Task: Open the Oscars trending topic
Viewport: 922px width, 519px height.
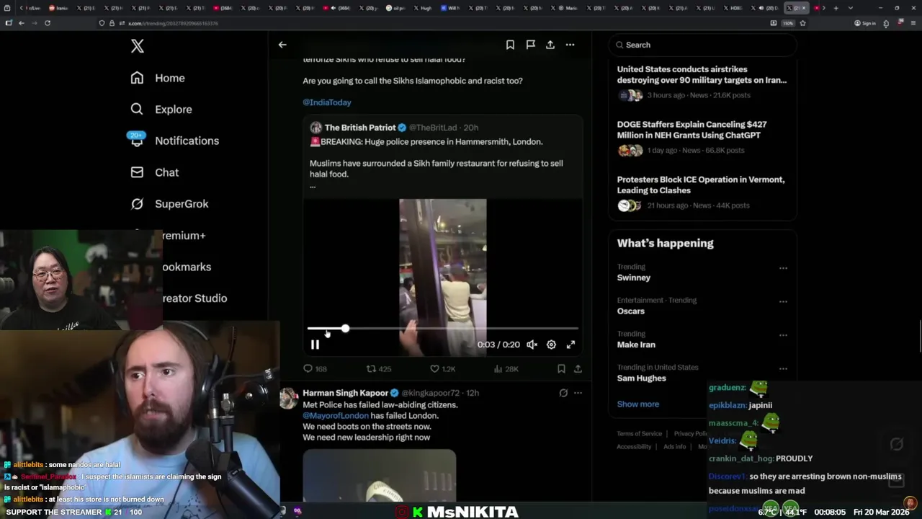Action: coord(631,311)
